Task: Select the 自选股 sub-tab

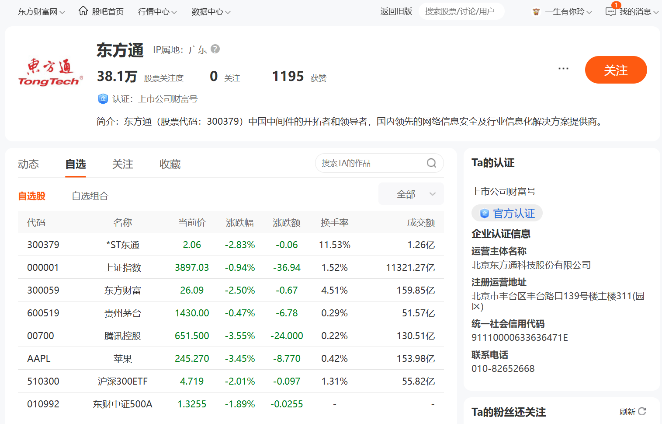Action: [x=32, y=196]
